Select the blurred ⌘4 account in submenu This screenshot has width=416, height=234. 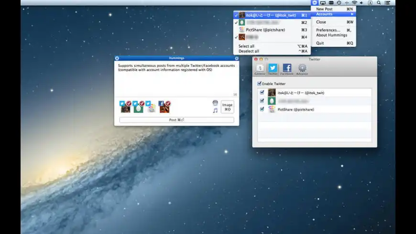coord(272,37)
